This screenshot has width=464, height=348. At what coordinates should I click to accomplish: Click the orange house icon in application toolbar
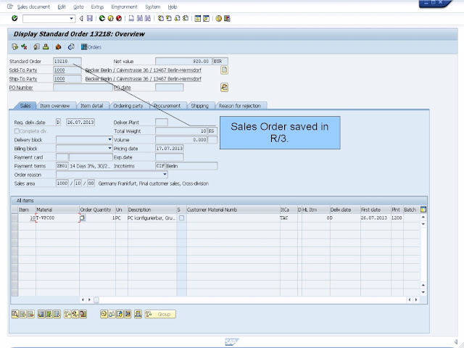pyautogui.click(x=58, y=46)
